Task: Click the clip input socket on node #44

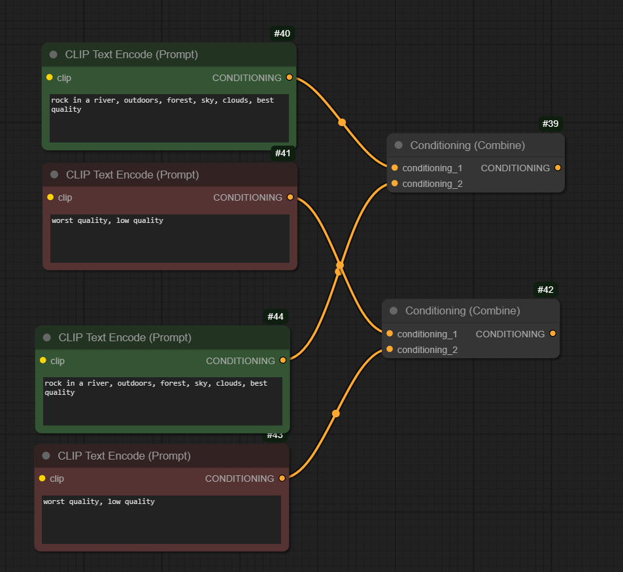Action: pyautogui.click(x=41, y=360)
